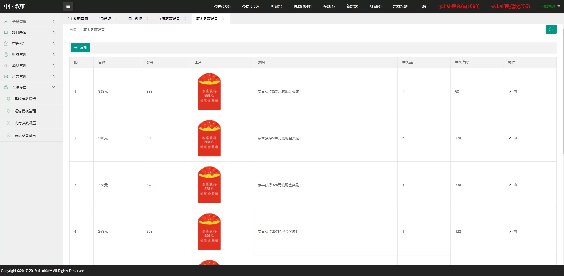Switch to the 项目管理 tab
Image resolution: width=564 pixels, height=276 pixels.
[134, 19]
